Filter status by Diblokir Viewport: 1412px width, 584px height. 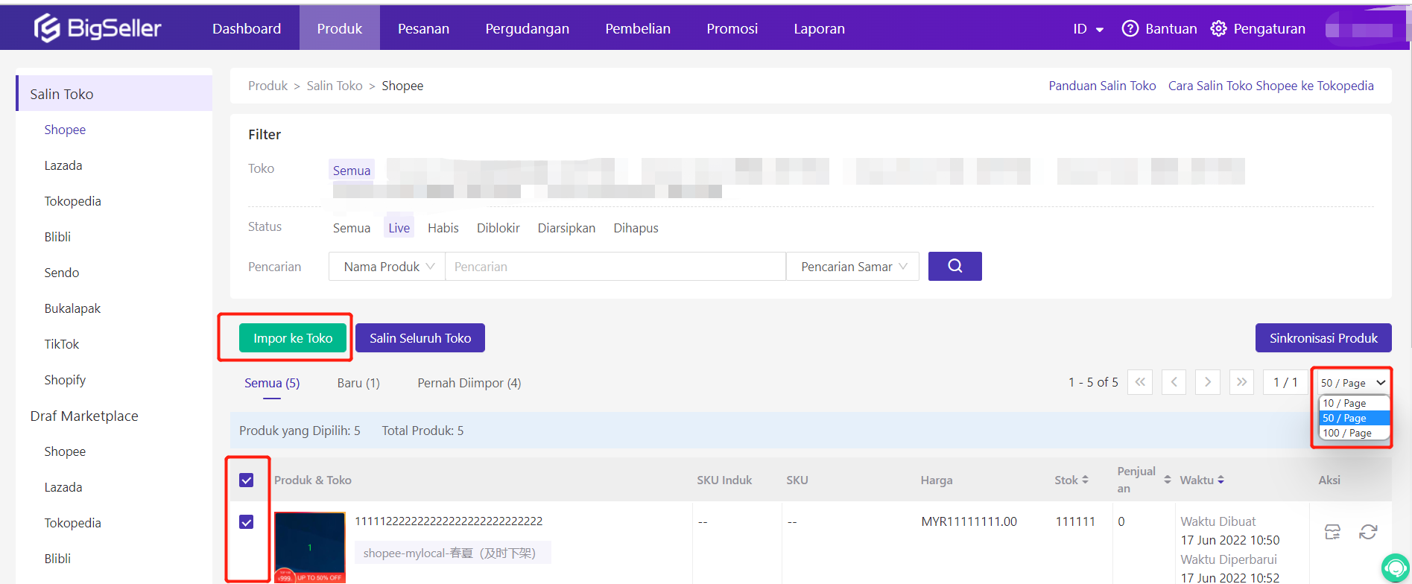[x=498, y=228]
